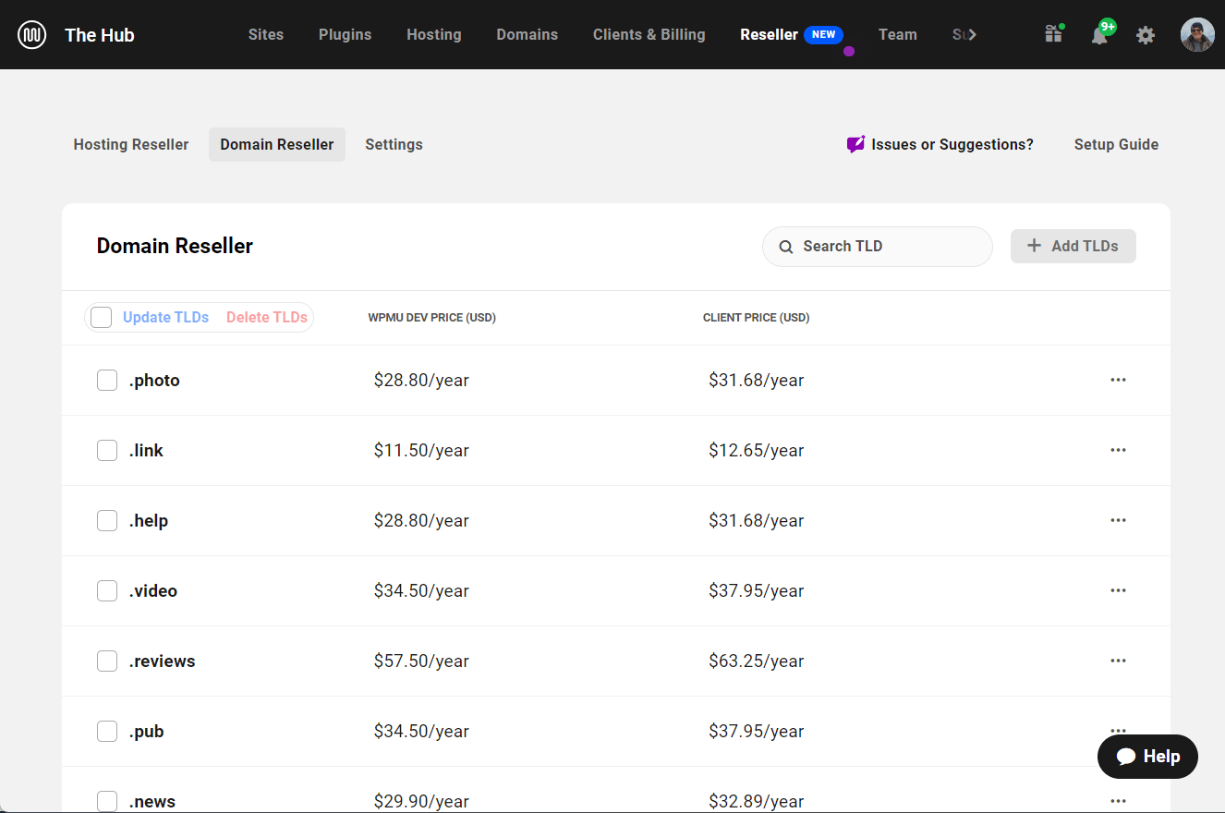
Task: Open the options menu for .link
Action: click(1119, 450)
